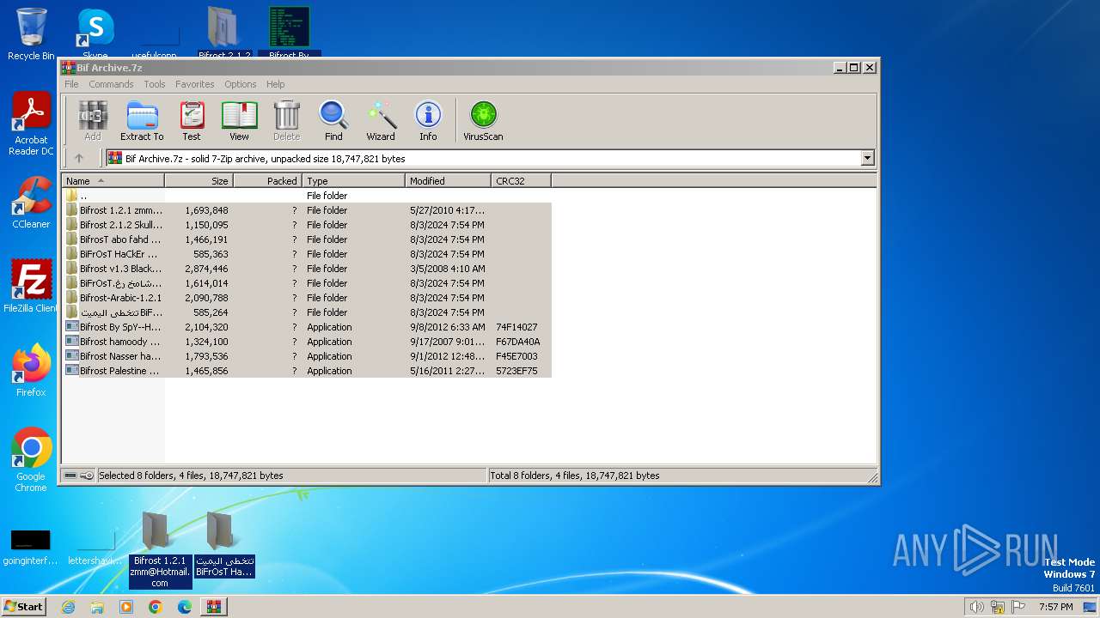
Task: Select the goinginterf desktop file
Action: tap(31, 547)
